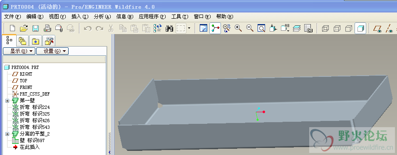This screenshot has height=155, width=397.
Task: Toggle orient mode icon
Action: click(227, 28)
